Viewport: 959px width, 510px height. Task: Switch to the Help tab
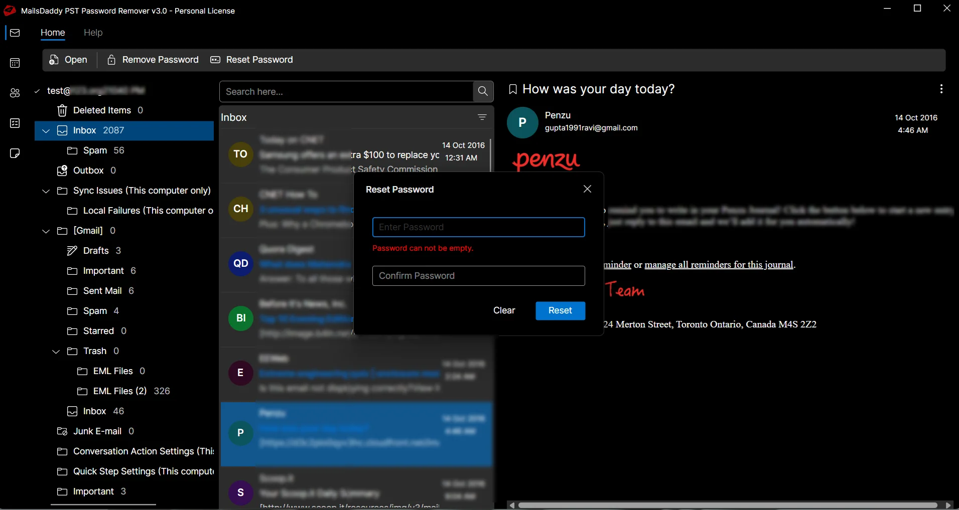(x=93, y=33)
